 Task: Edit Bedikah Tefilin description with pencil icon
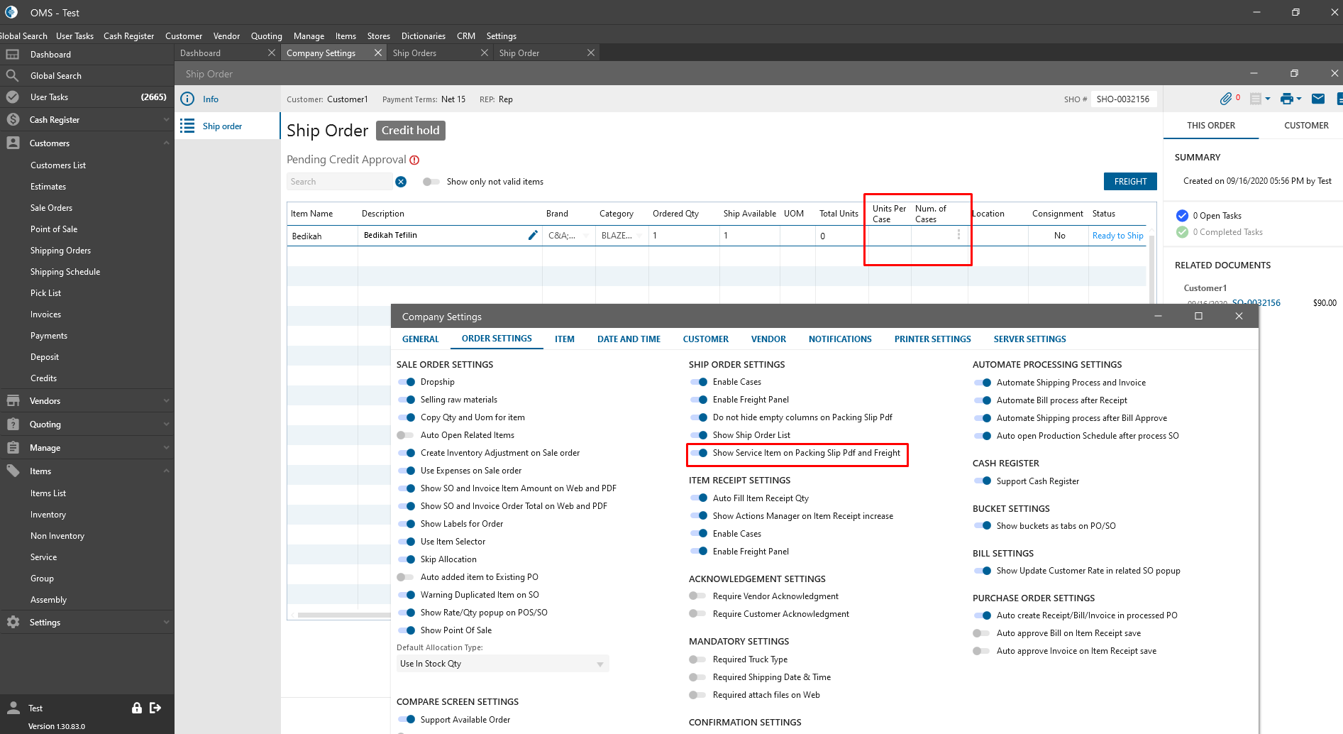pos(533,235)
